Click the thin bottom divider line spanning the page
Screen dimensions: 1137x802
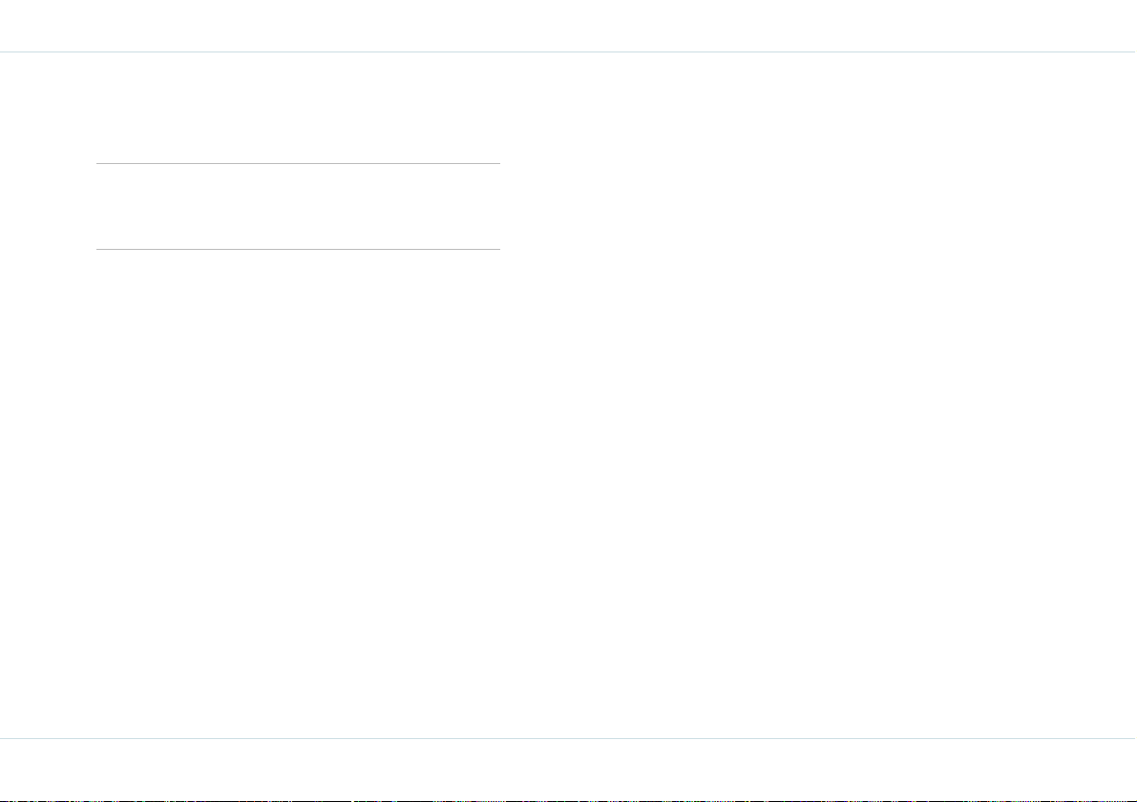coord(569,738)
